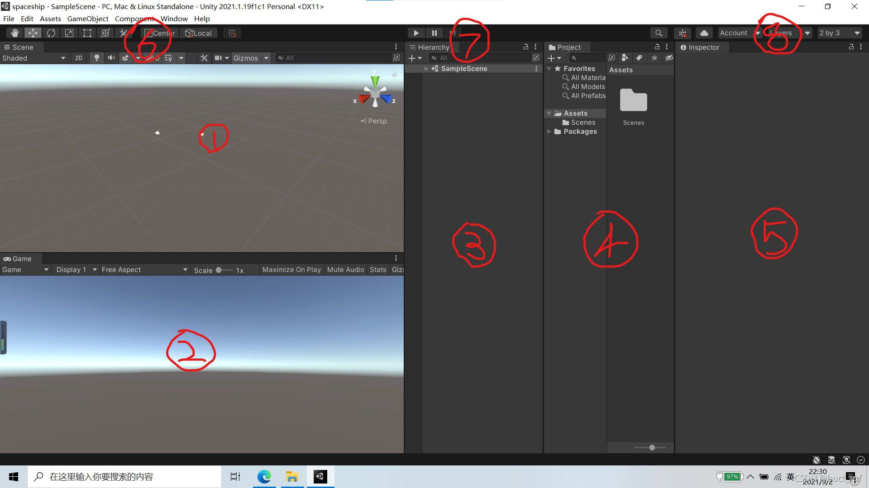Select the Rotate tool
The width and height of the screenshot is (869, 488).
click(x=51, y=33)
